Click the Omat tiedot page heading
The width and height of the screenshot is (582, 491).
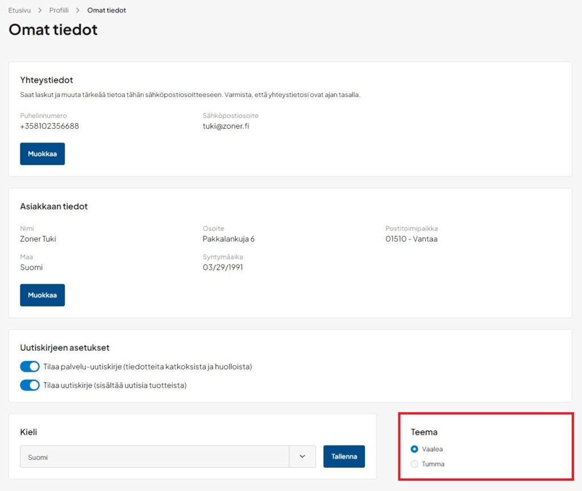53,30
